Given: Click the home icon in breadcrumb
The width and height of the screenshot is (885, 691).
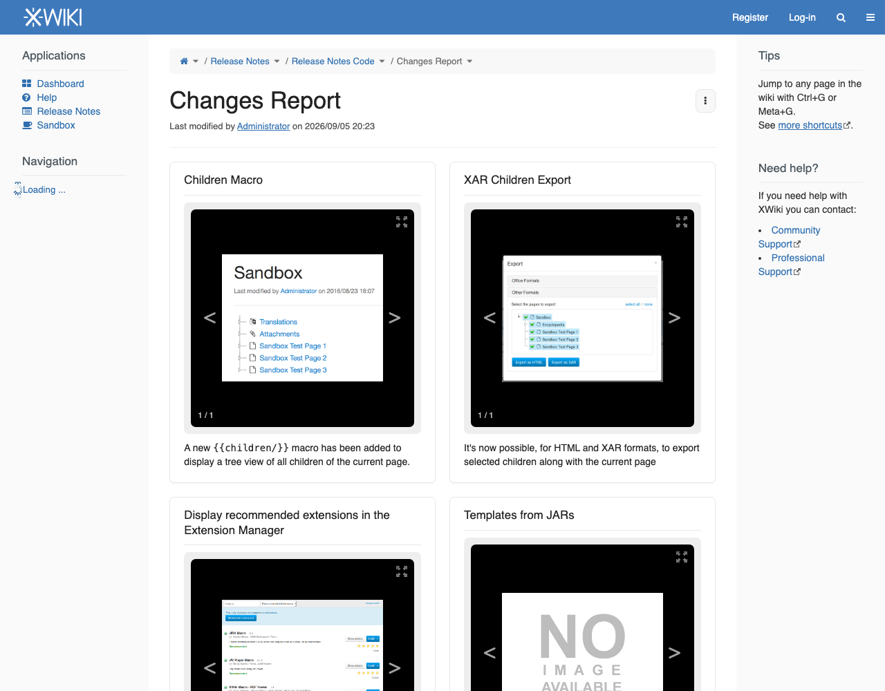Looking at the screenshot, I should [x=184, y=61].
